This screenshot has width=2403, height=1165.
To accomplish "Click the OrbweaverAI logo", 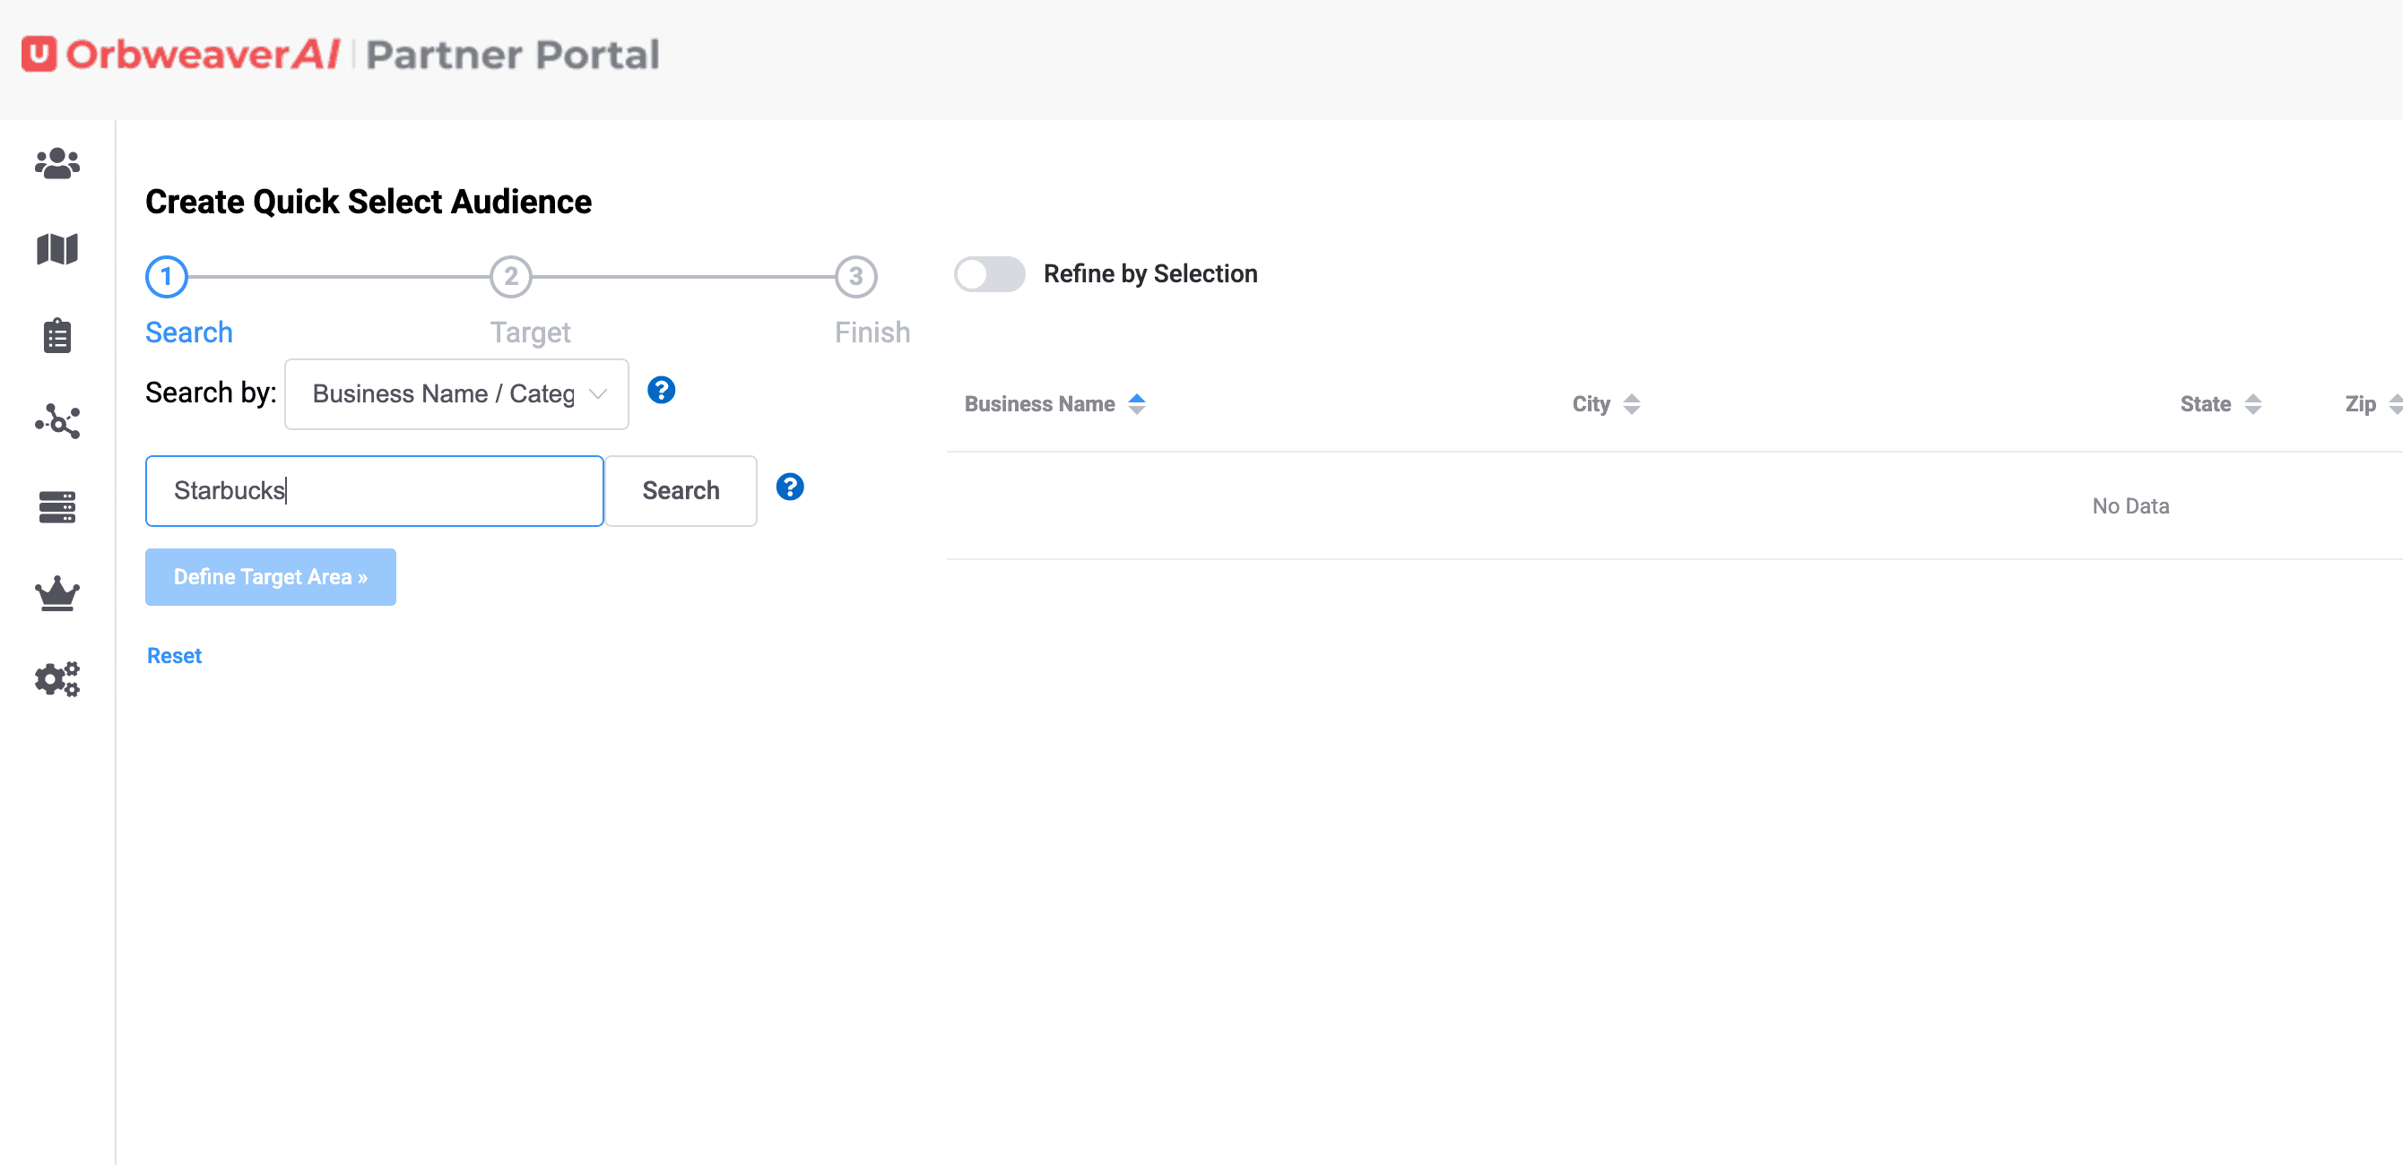I will pos(182,54).
